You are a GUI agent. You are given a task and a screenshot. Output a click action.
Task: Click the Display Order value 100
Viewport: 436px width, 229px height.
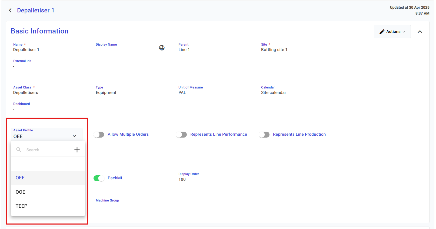[182, 179]
